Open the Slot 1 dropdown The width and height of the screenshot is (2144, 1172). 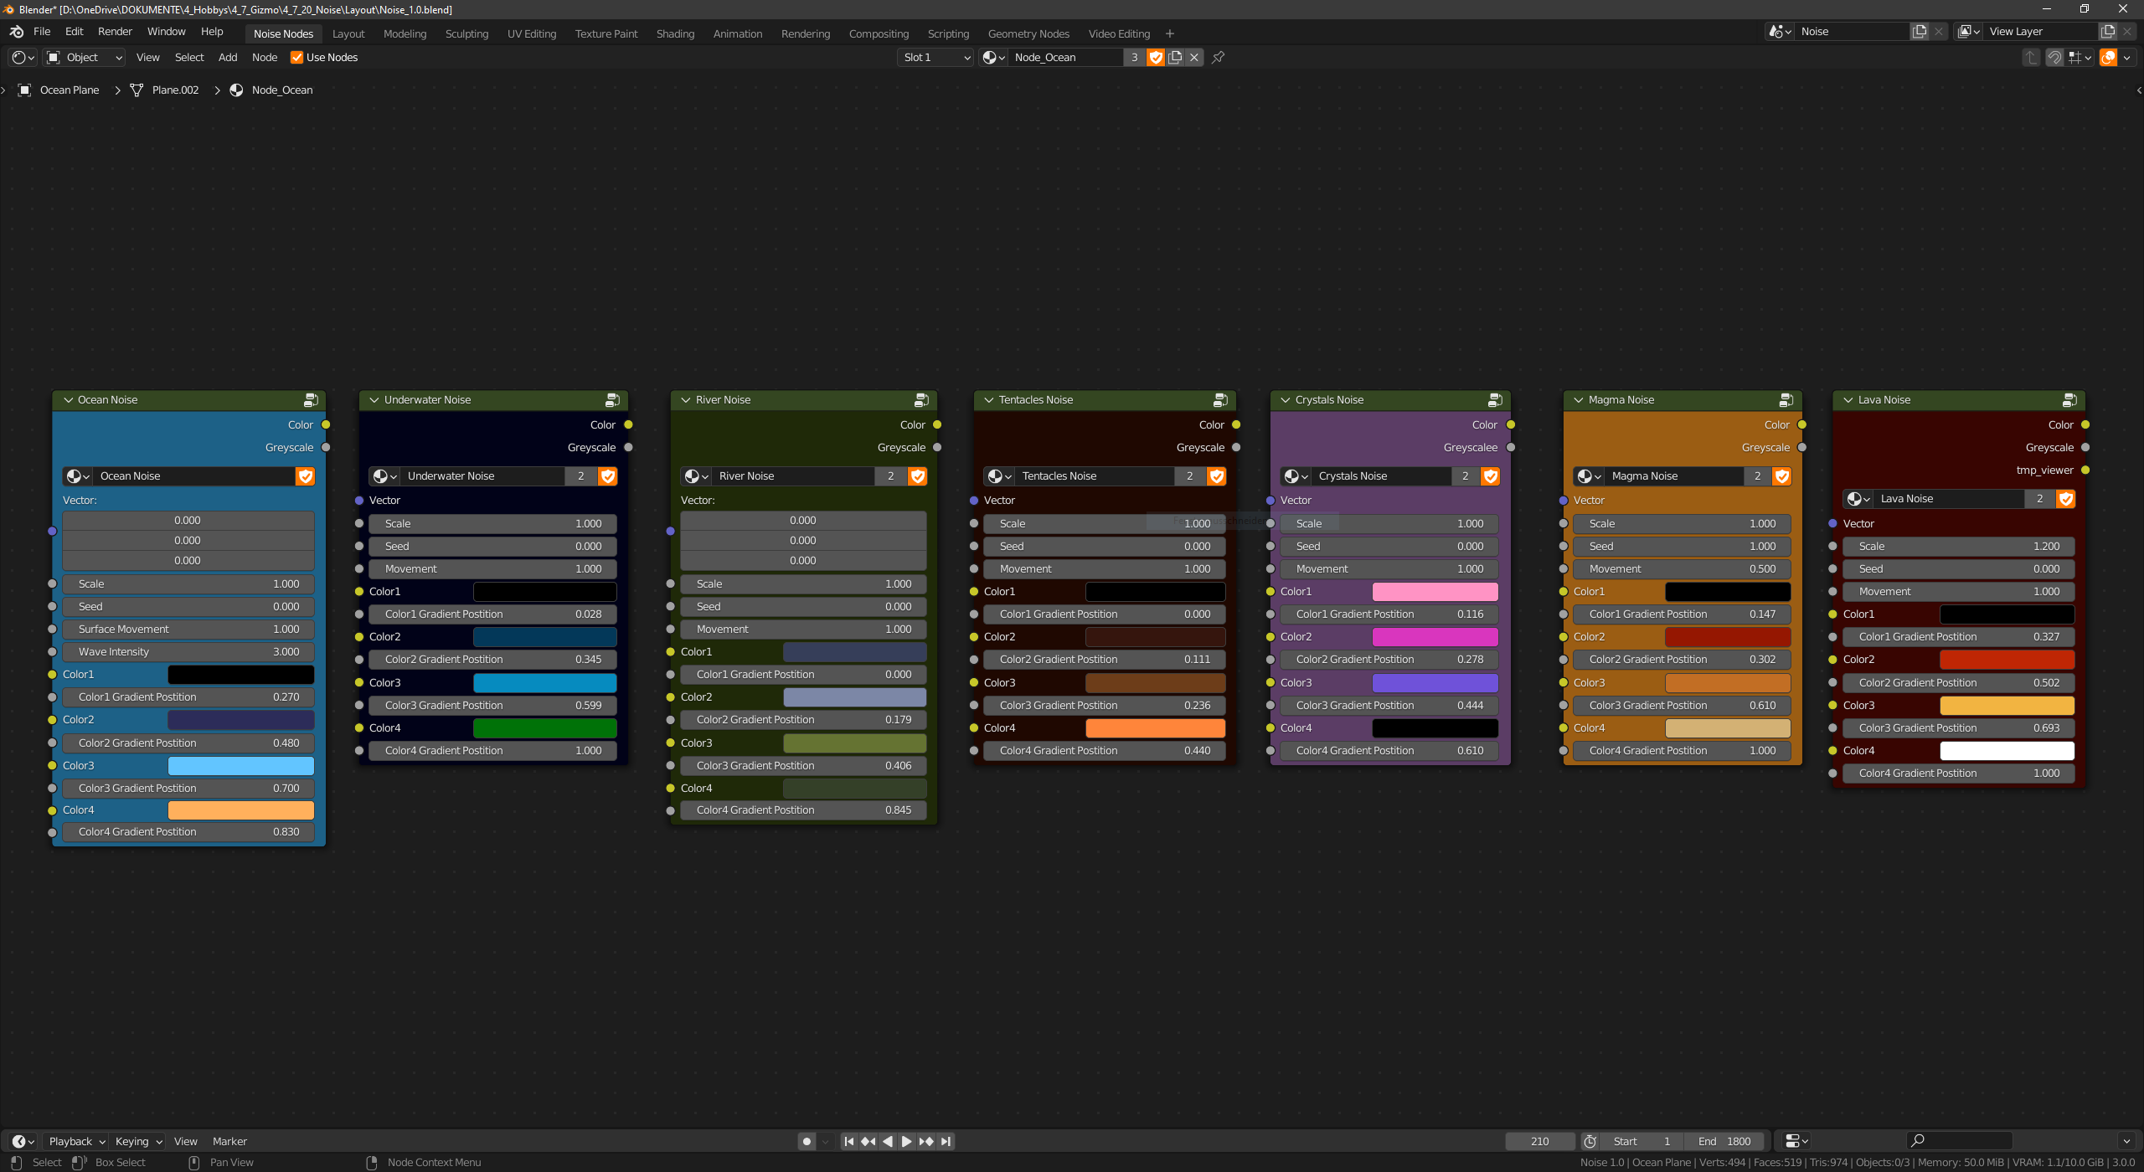(x=935, y=57)
